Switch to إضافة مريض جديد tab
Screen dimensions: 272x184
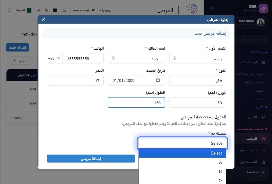pos(210,33)
